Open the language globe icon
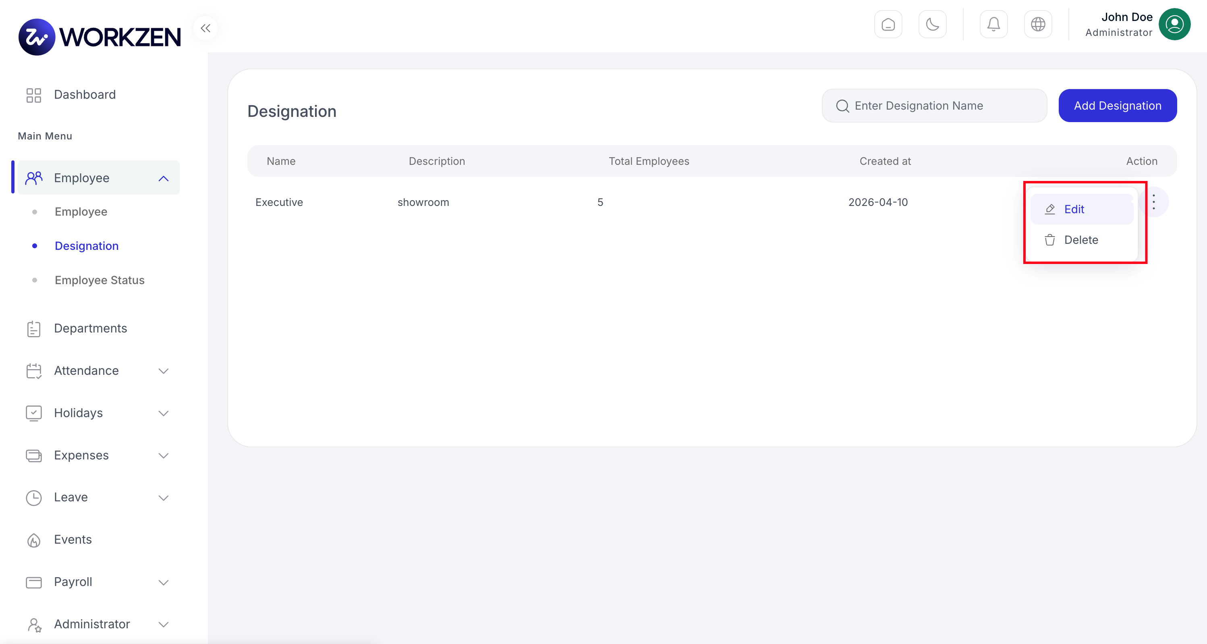1207x644 pixels. tap(1038, 24)
